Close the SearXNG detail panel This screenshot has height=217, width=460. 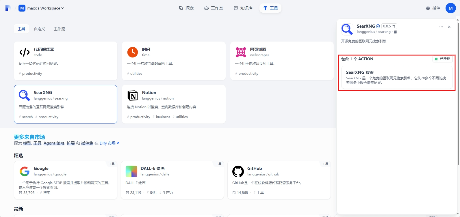pyautogui.click(x=449, y=27)
